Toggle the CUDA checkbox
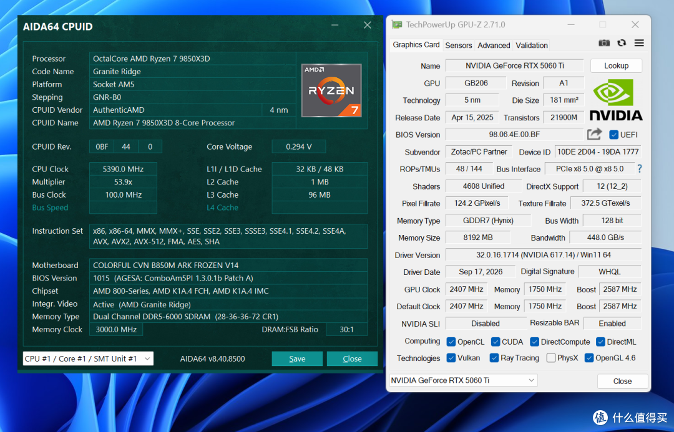The width and height of the screenshot is (674, 432). (x=495, y=342)
